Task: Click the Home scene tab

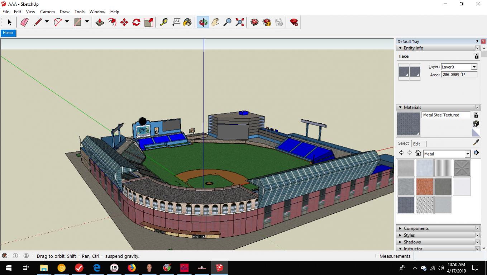Action: [x=8, y=33]
